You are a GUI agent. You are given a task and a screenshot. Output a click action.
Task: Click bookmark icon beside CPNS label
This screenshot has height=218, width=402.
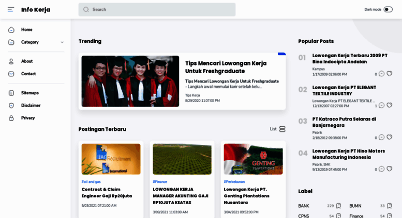(339, 216)
